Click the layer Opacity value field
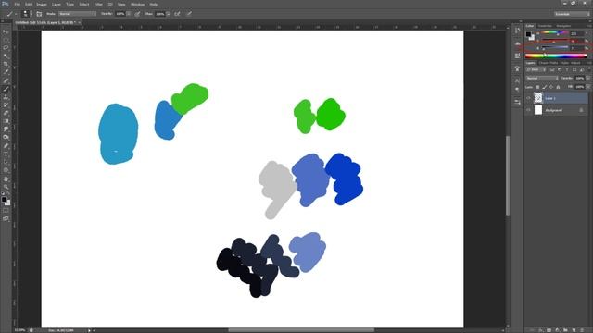This screenshot has width=593, height=333. (579, 78)
